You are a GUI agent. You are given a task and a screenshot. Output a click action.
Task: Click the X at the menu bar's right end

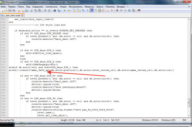coord(189,7)
